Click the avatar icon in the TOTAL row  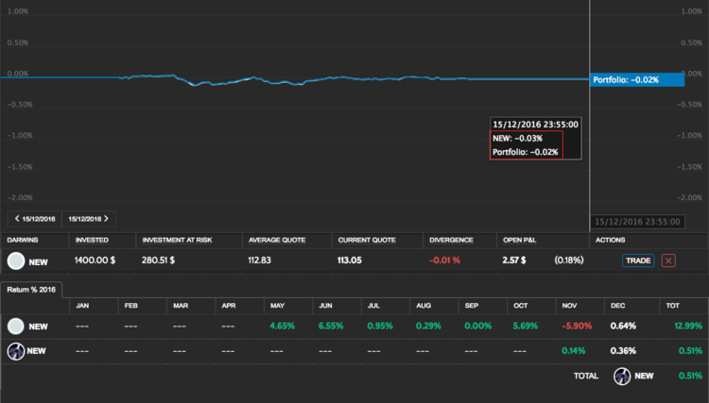[622, 376]
